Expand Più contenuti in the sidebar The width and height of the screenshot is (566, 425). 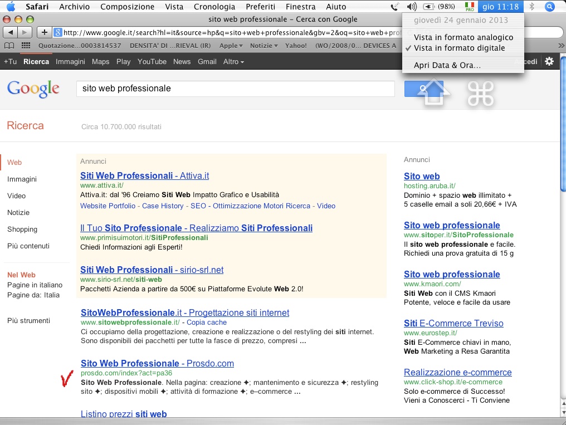point(28,246)
